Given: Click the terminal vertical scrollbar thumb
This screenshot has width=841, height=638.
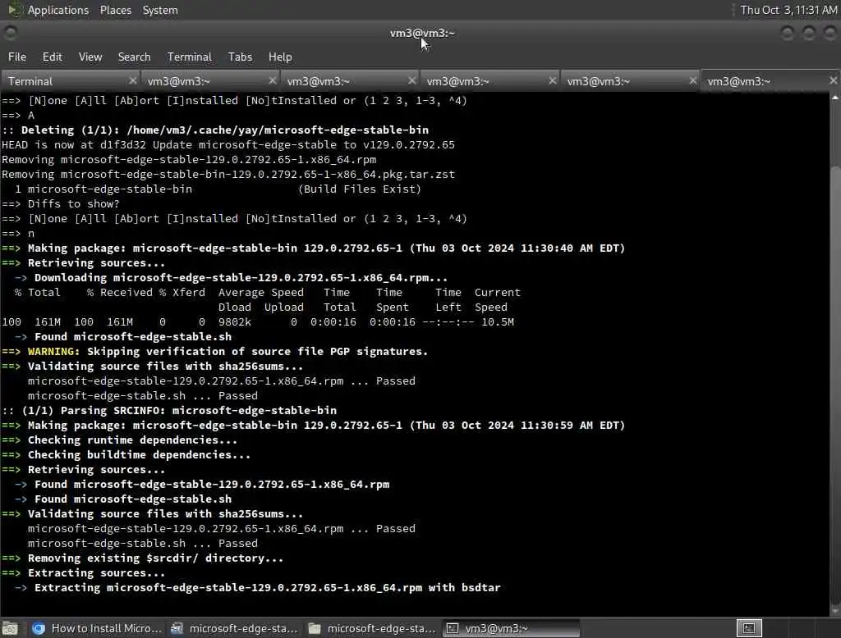Looking at the screenshot, I should (x=835, y=385).
